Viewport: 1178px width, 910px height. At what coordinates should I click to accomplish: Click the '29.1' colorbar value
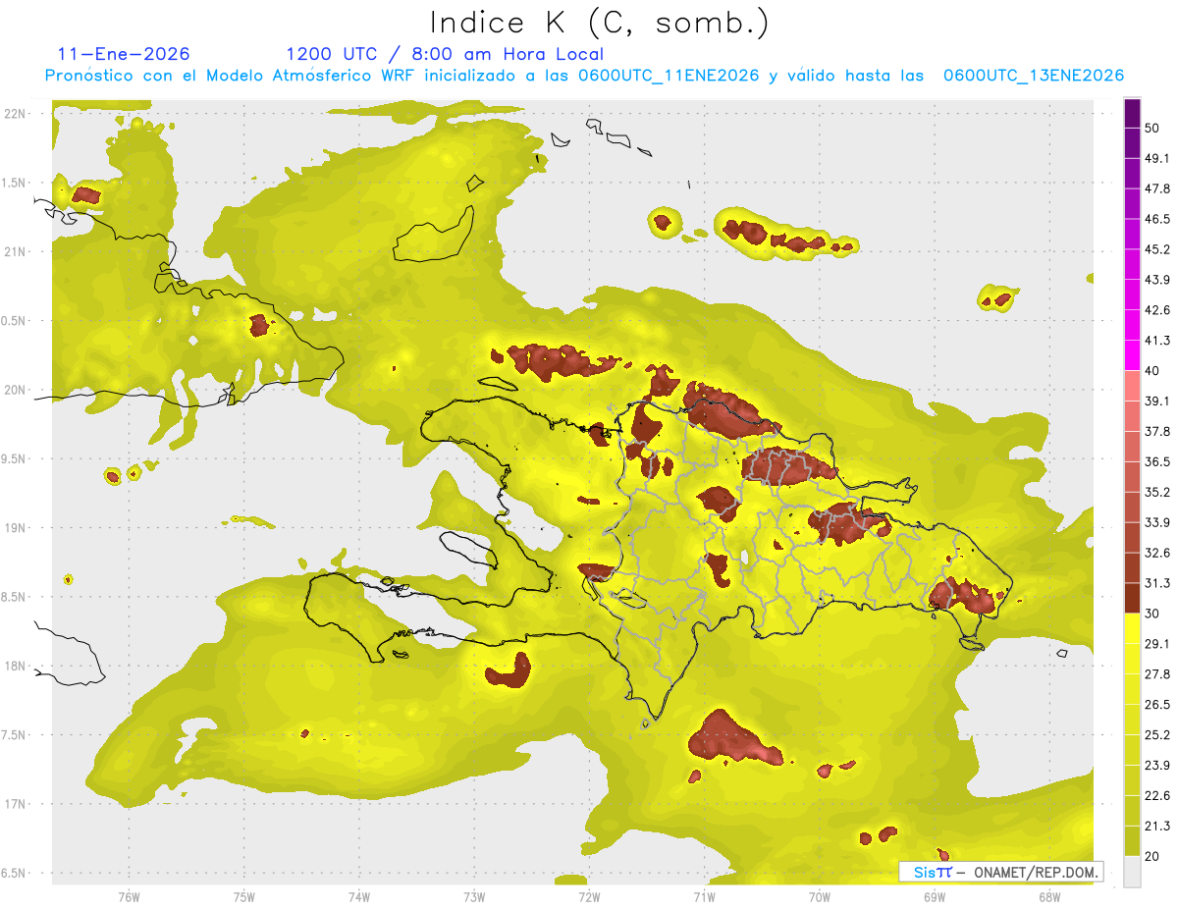1157,643
